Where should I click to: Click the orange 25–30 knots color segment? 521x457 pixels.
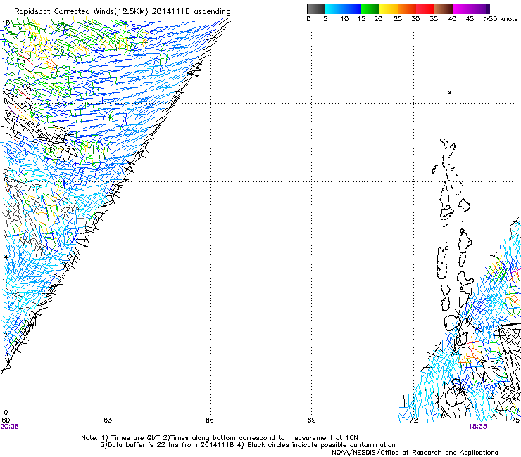(x=407, y=8)
